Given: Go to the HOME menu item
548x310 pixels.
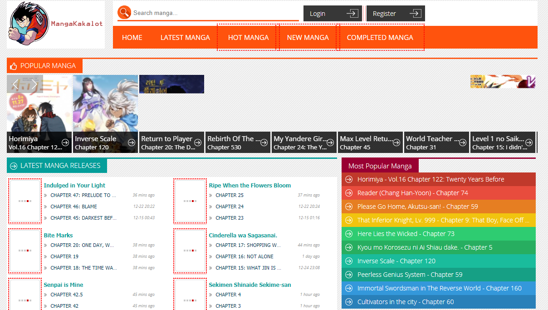Looking at the screenshot, I should click(x=132, y=37).
